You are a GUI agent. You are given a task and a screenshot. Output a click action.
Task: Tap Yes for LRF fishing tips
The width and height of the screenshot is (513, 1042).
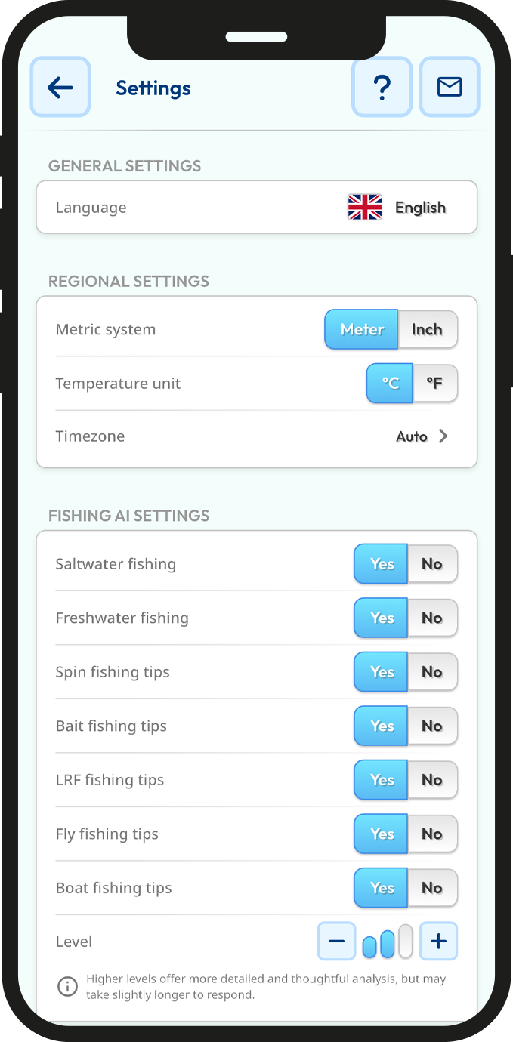click(382, 780)
